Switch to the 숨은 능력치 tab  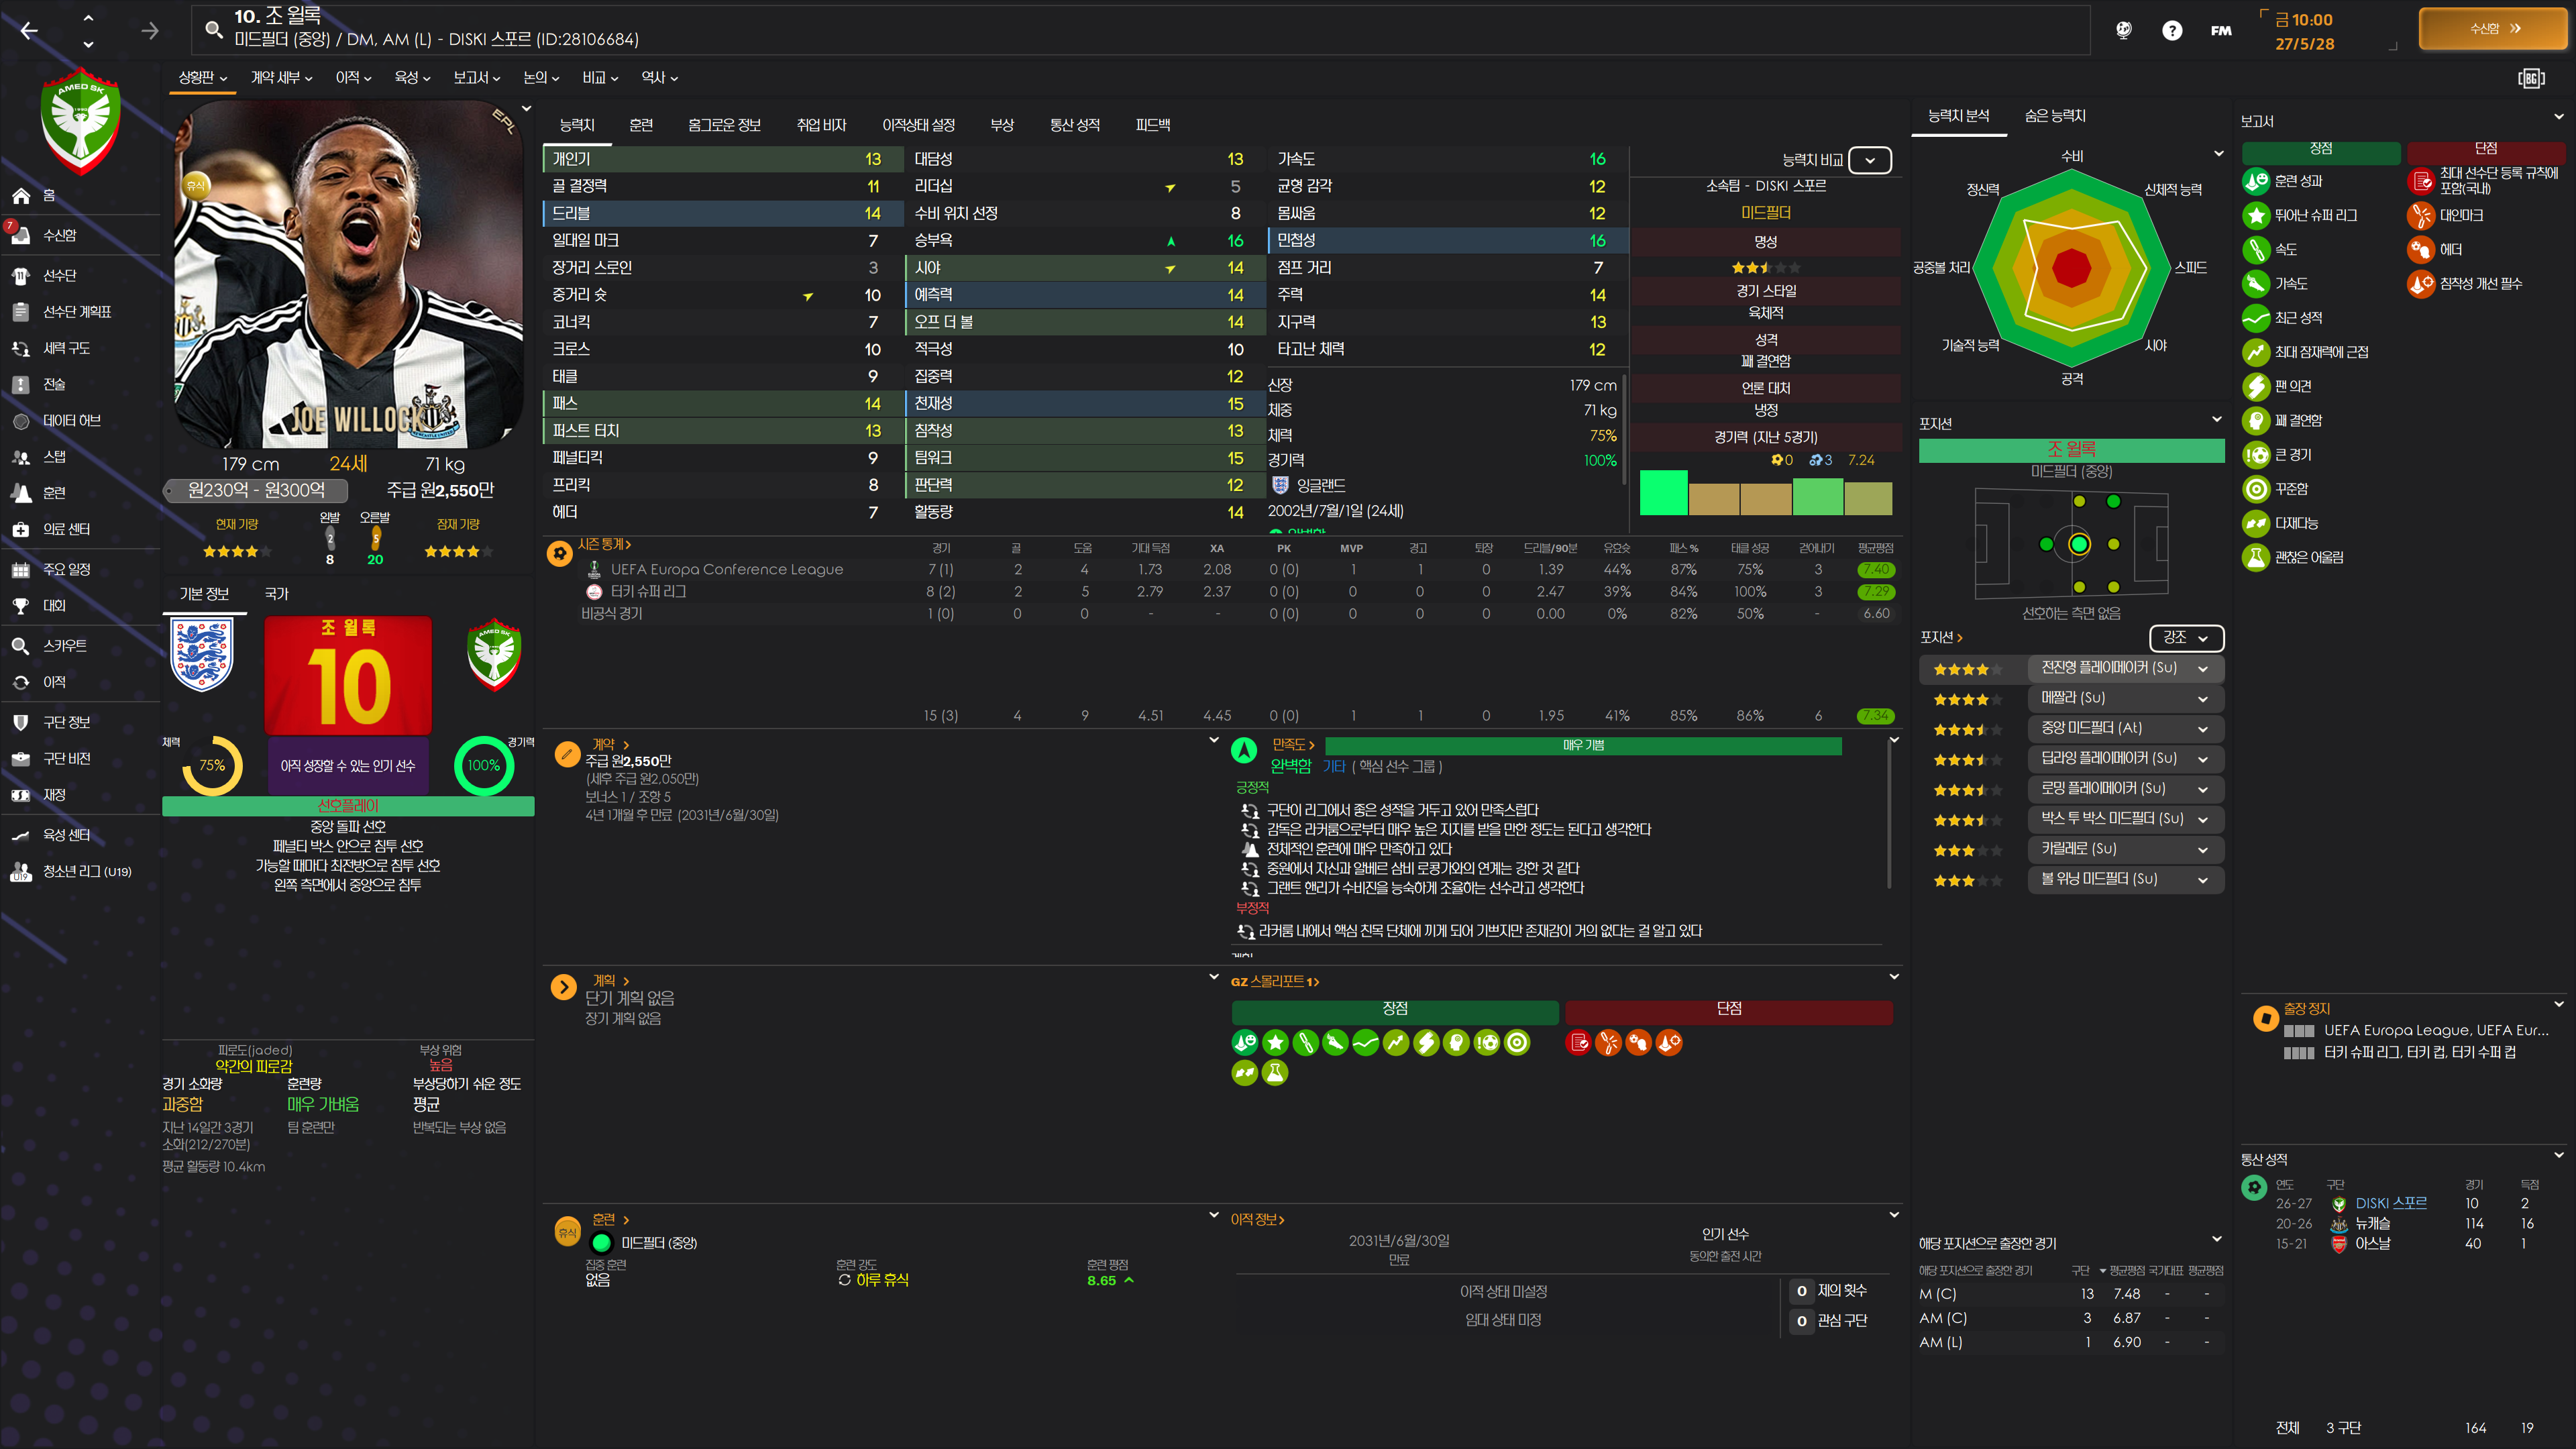click(x=2054, y=116)
